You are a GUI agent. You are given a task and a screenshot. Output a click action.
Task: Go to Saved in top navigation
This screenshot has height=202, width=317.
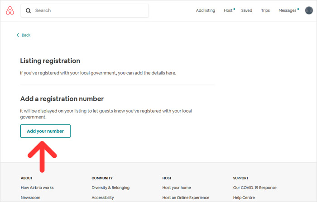[247, 10]
